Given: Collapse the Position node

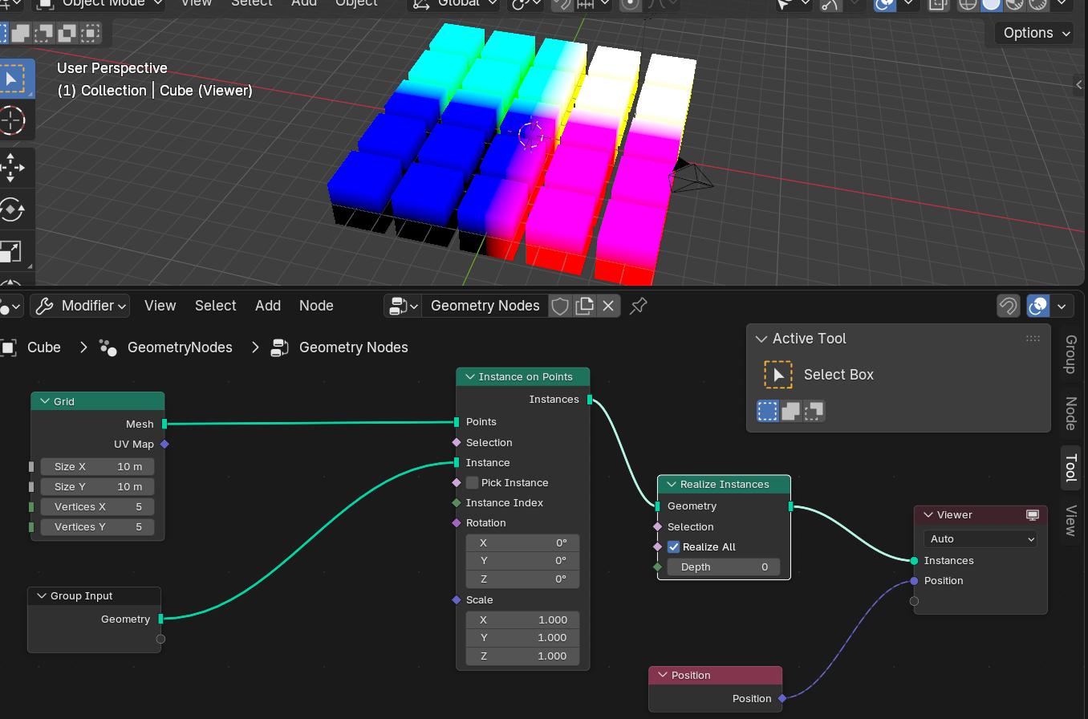Looking at the screenshot, I should coord(663,675).
